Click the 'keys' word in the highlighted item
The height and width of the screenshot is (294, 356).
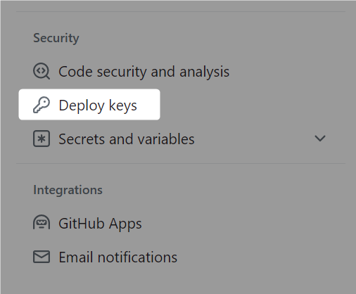coord(123,106)
